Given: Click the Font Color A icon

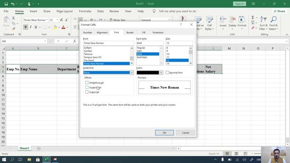Looking at the screenshot, I should (x=63, y=27).
